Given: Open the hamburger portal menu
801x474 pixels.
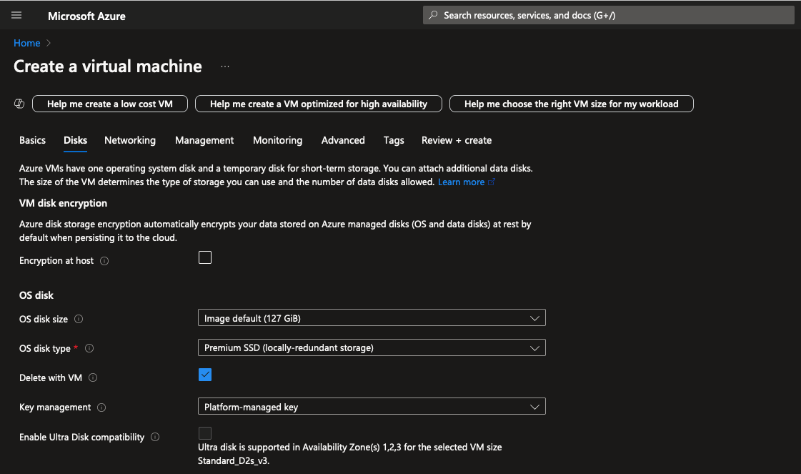Looking at the screenshot, I should 16,16.
